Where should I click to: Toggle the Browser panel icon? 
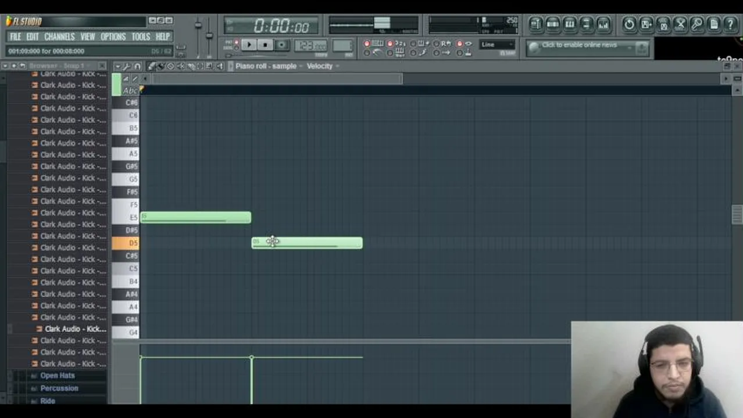click(586, 24)
